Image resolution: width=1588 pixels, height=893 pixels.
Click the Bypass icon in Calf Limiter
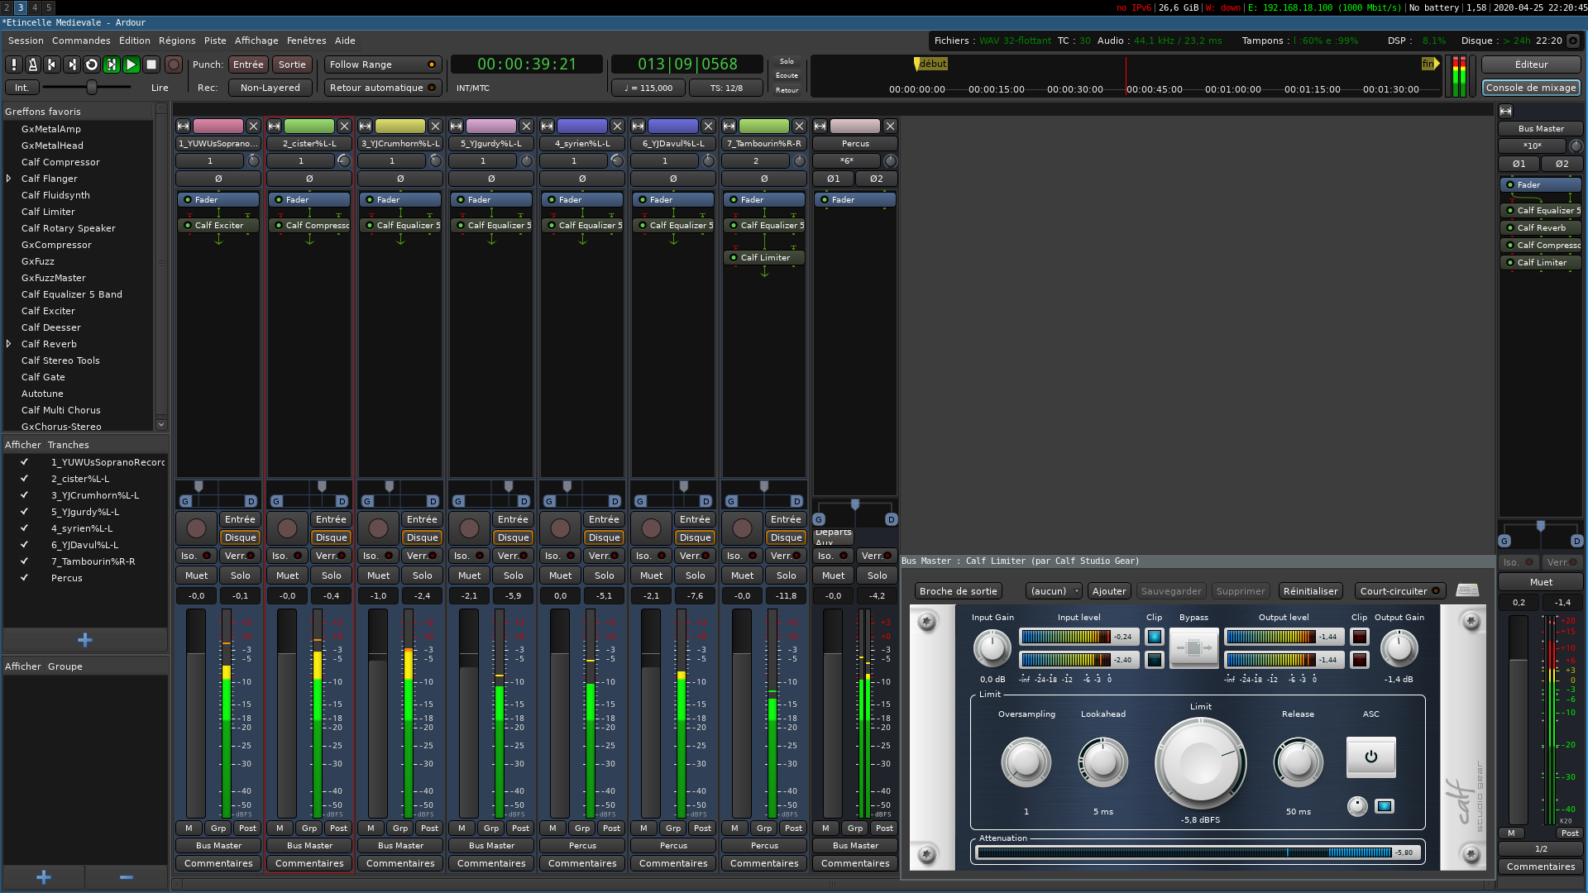tap(1193, 648)
